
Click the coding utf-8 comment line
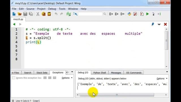tap(48, 29)
